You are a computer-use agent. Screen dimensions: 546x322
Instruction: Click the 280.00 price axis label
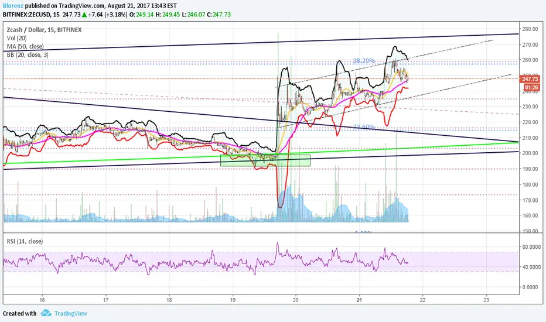[x=530, y=29]
